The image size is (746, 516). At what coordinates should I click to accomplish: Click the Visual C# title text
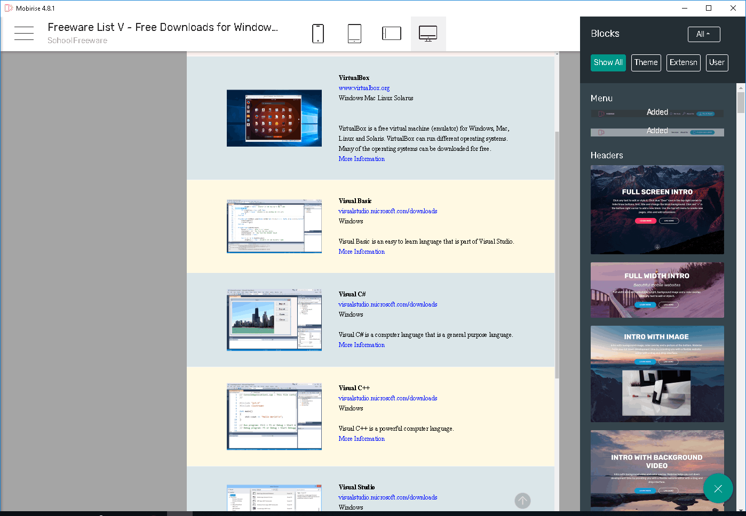[352, 294]
